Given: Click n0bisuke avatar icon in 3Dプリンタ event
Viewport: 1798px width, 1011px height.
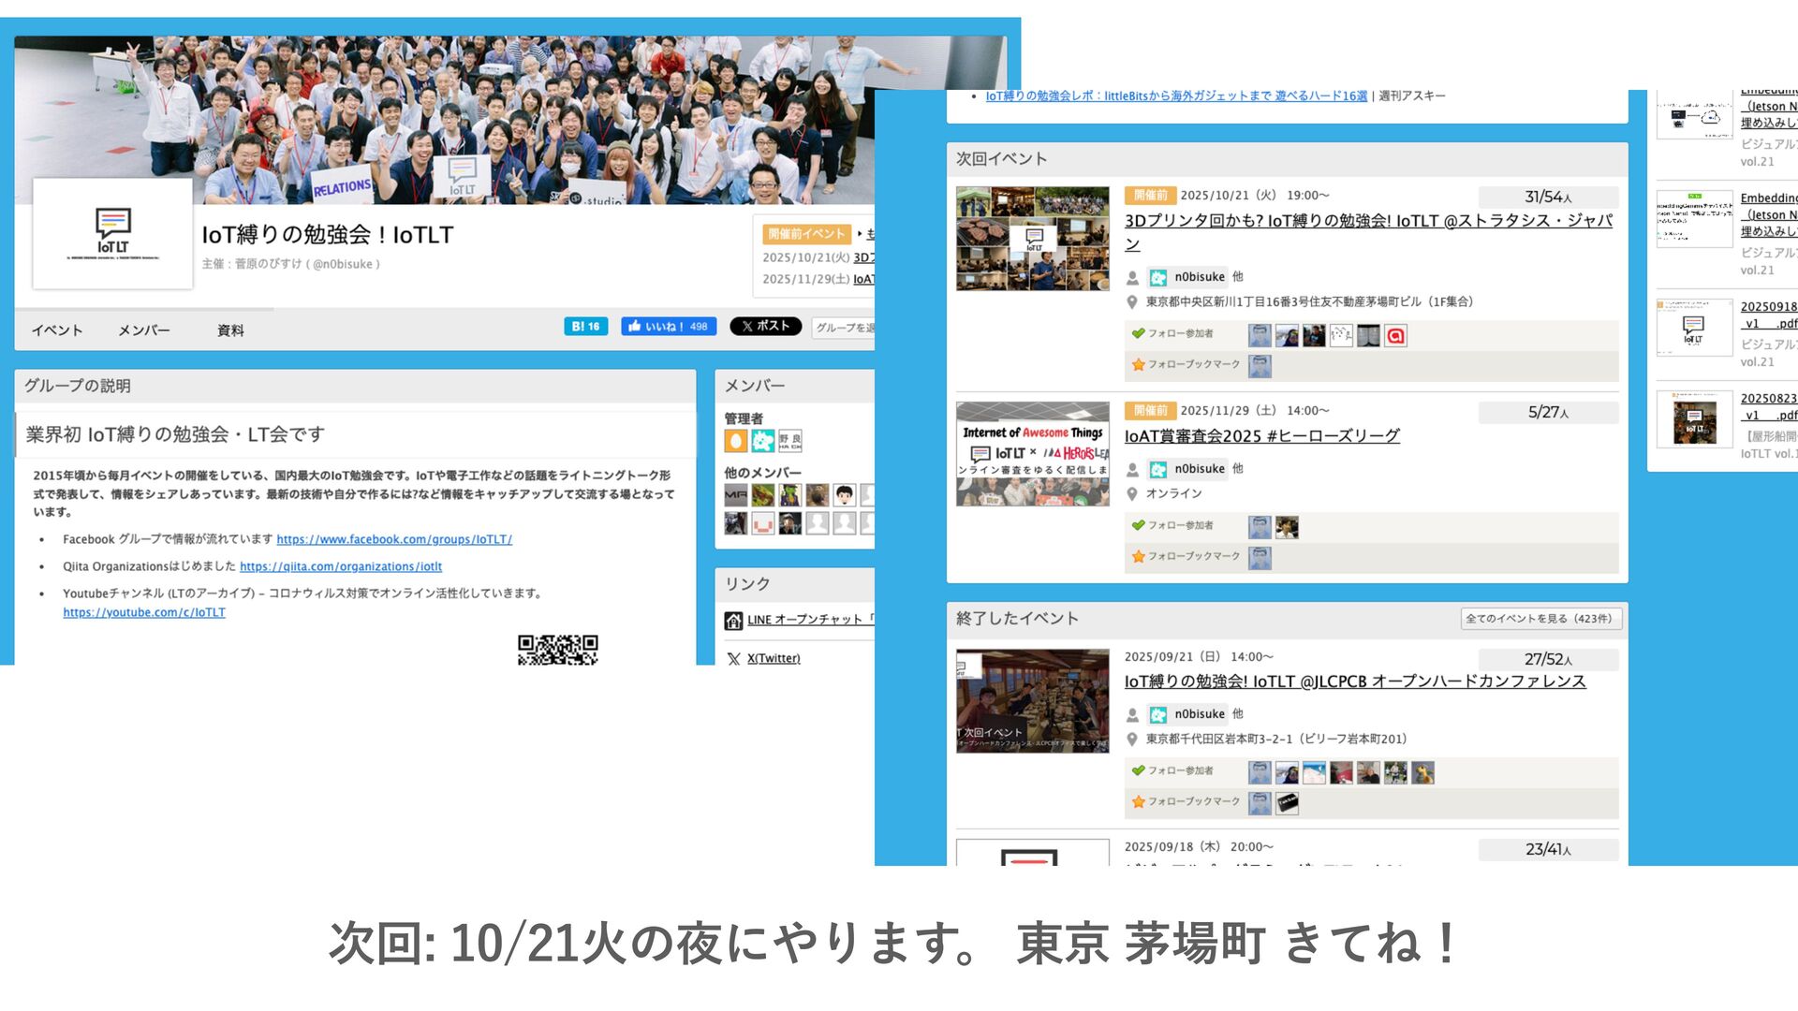Looking at the screenshot, I should coord(1158,278).
